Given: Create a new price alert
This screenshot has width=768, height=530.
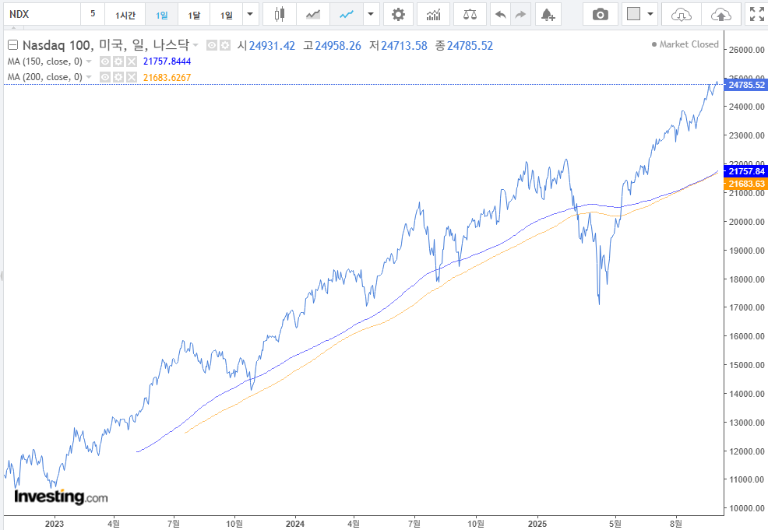Looking at the screenshot, I should click(x=548, y=14).
